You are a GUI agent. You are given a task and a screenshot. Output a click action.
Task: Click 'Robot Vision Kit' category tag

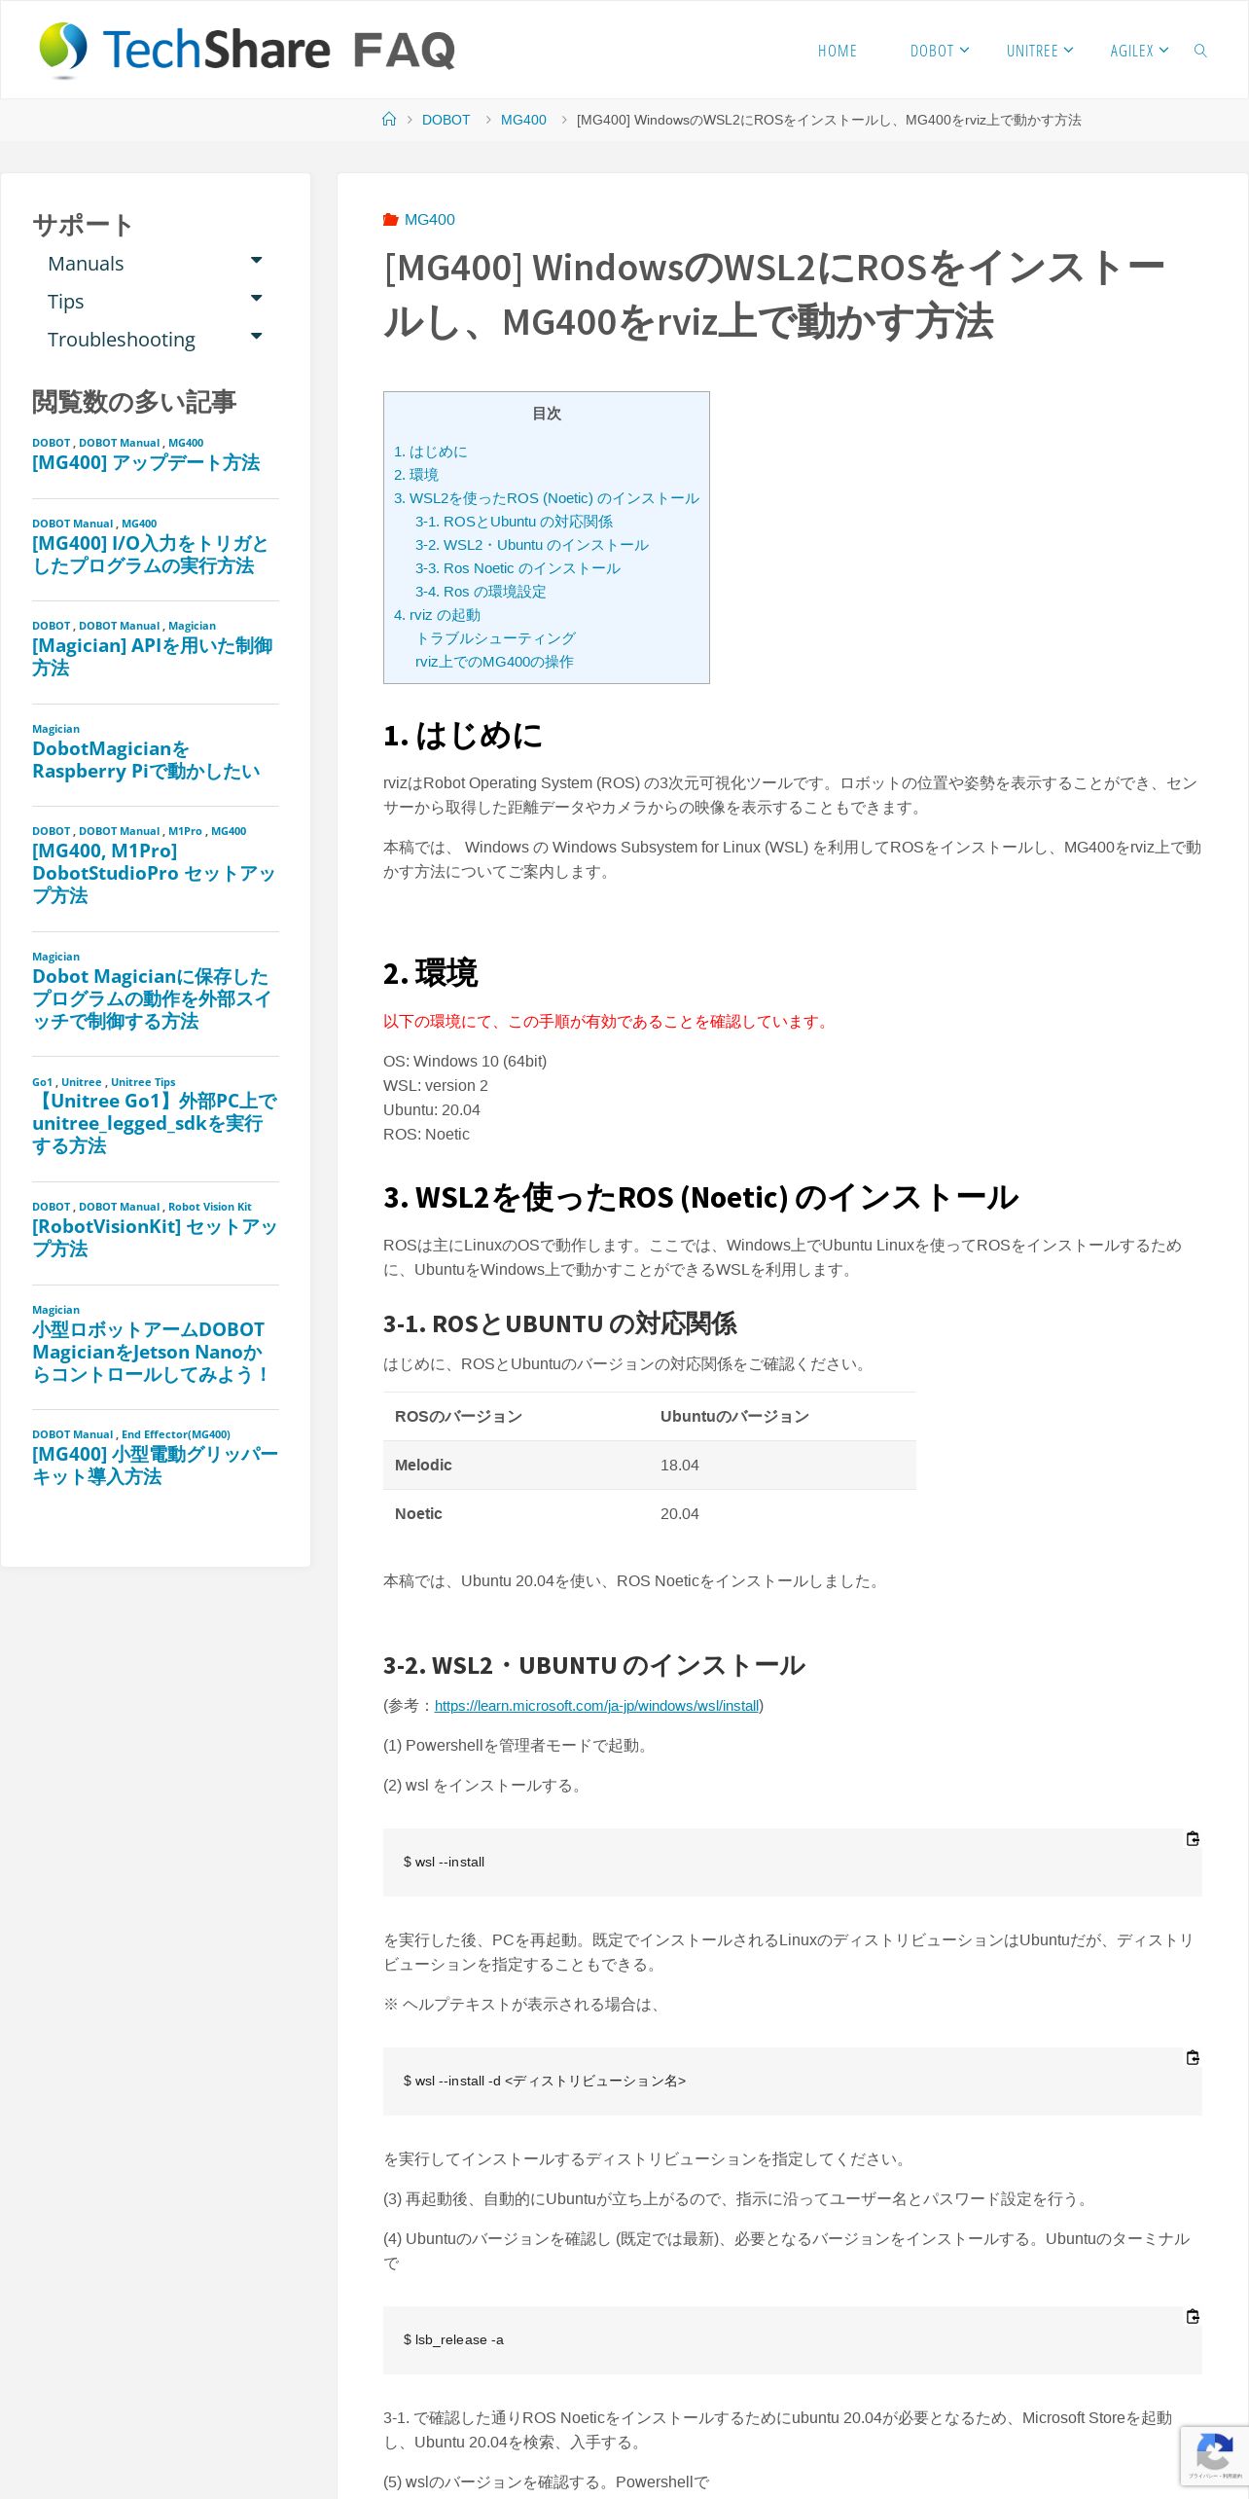pos(209,1207)
